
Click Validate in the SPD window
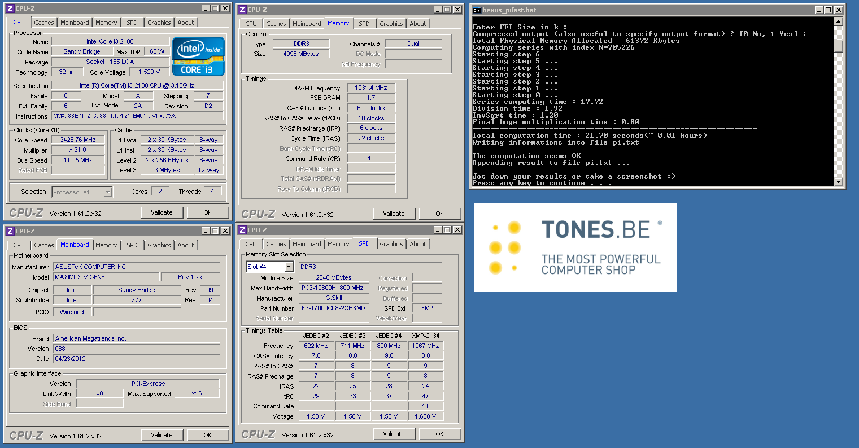394,434
